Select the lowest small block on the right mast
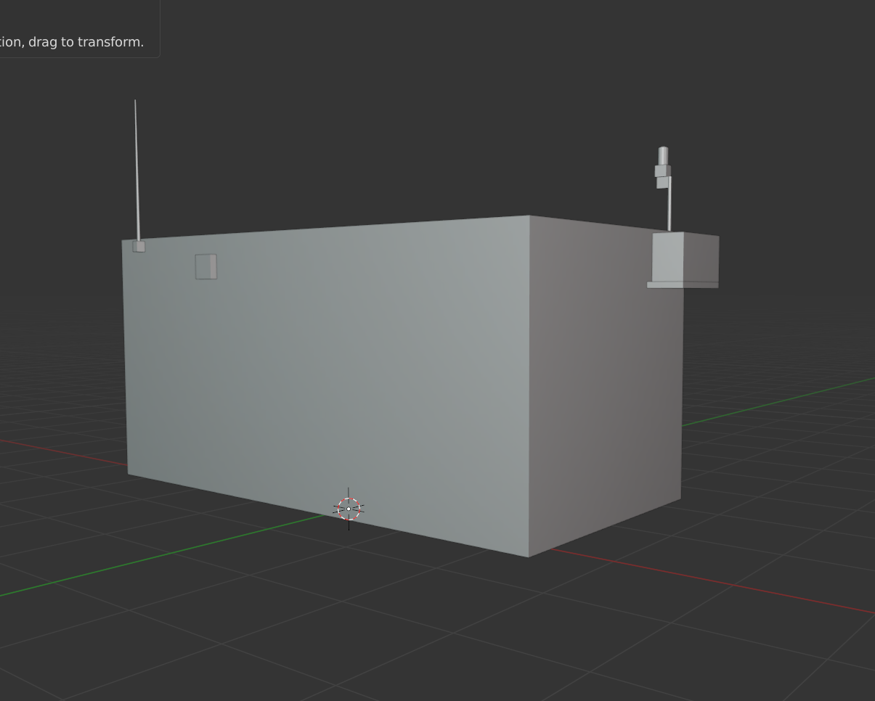Screen dimensions: 875x701 [662, 183]
